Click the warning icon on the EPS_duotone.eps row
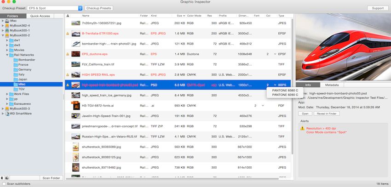The image size is (391, 187). coord(68,54)
